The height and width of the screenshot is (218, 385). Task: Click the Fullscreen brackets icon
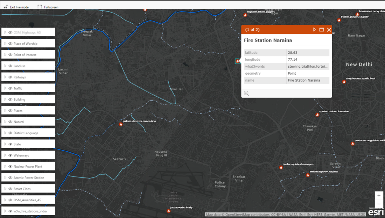pyautogui.click(x=40, y=7)
